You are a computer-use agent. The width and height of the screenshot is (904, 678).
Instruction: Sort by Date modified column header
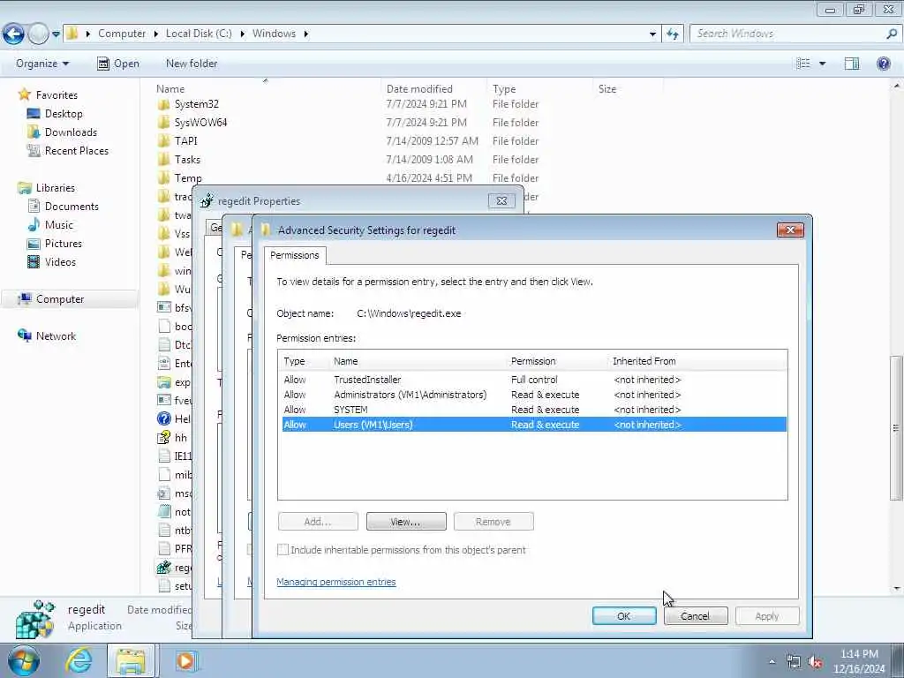click(x=433, y=89)
